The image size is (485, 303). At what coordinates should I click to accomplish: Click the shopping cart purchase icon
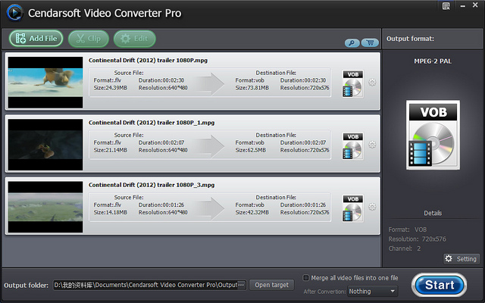click(370, 42)
